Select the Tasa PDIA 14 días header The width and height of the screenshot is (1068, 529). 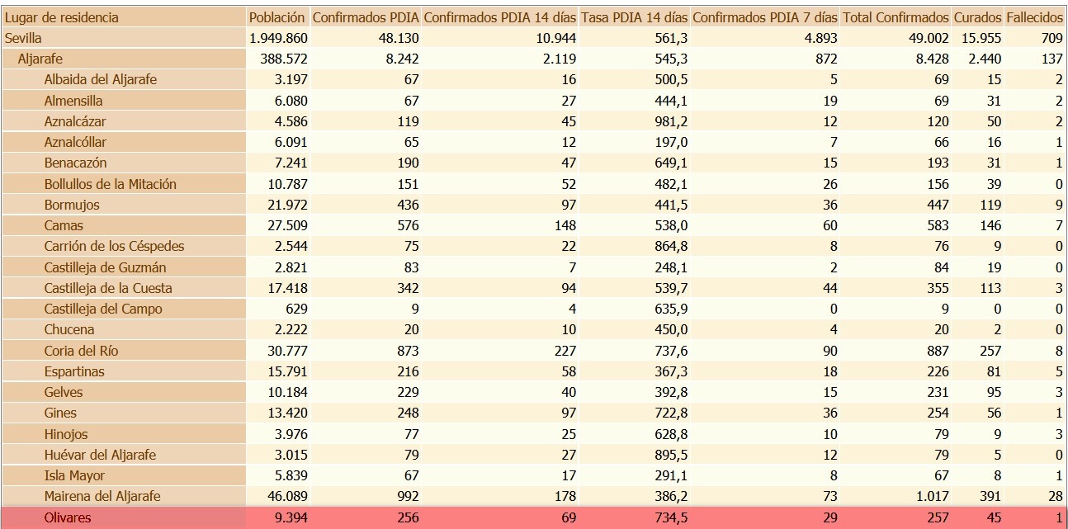click(634, 17)
